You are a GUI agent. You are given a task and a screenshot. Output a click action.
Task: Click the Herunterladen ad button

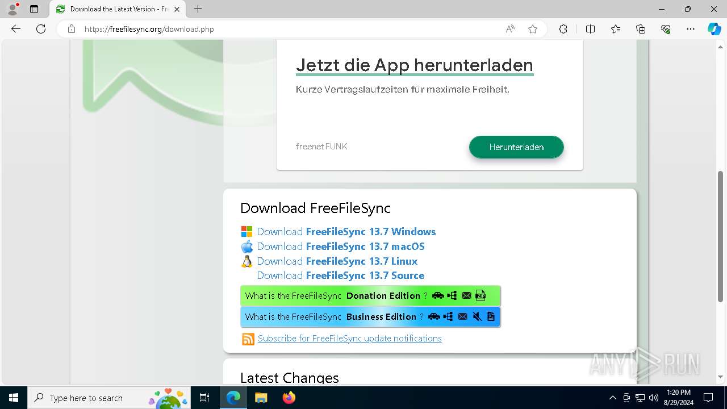click(516, 147)
